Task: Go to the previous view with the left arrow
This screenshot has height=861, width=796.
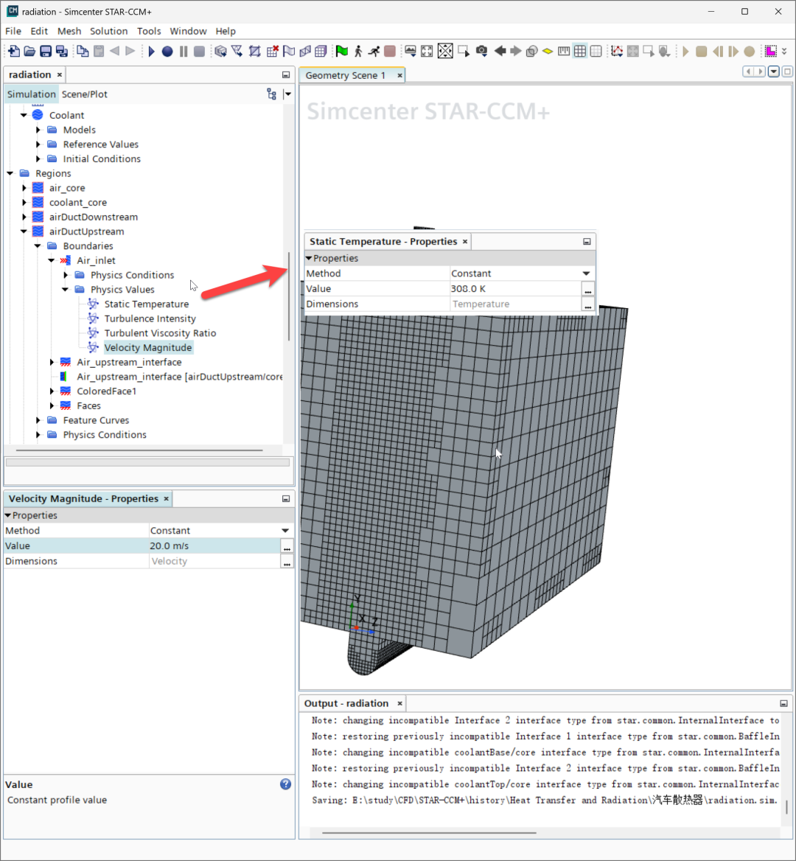Action: (500, 51)
